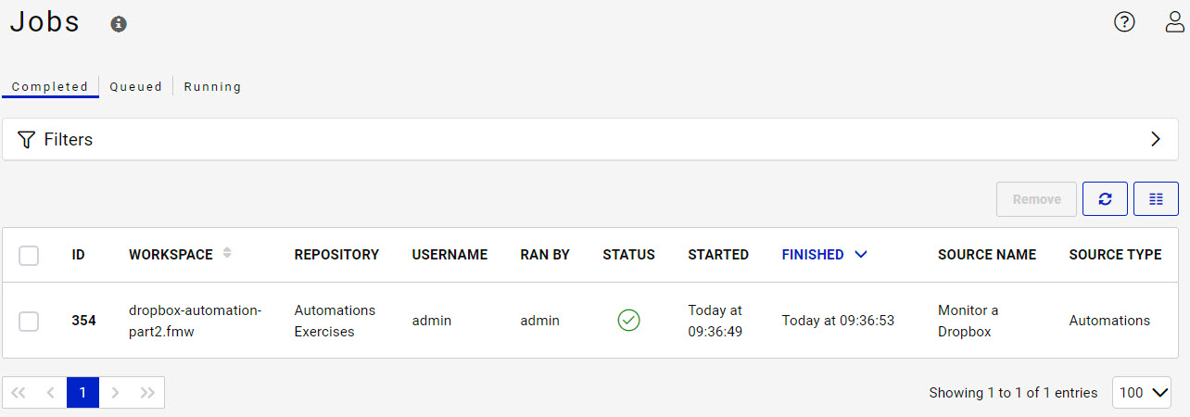The height and width of the screenshot is (417, 1190).
Task: Toggle Finished column sort chevron
Action: coord(861,255)
